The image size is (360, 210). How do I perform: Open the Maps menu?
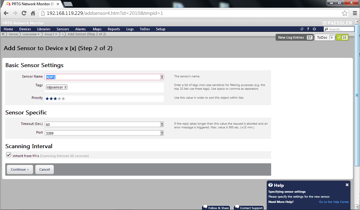(x=97, y=29)
